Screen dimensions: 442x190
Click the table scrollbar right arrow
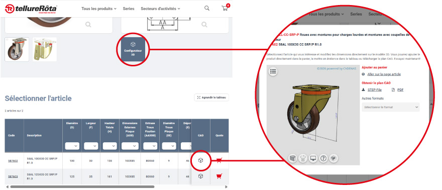click(x=226, y=186)
